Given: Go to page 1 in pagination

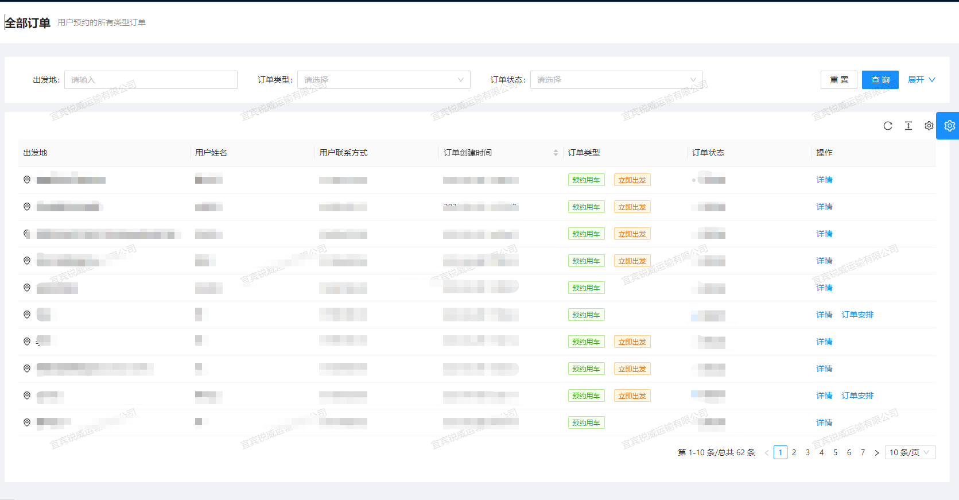Looking at the screenshot, I should (x=781, y=452).
